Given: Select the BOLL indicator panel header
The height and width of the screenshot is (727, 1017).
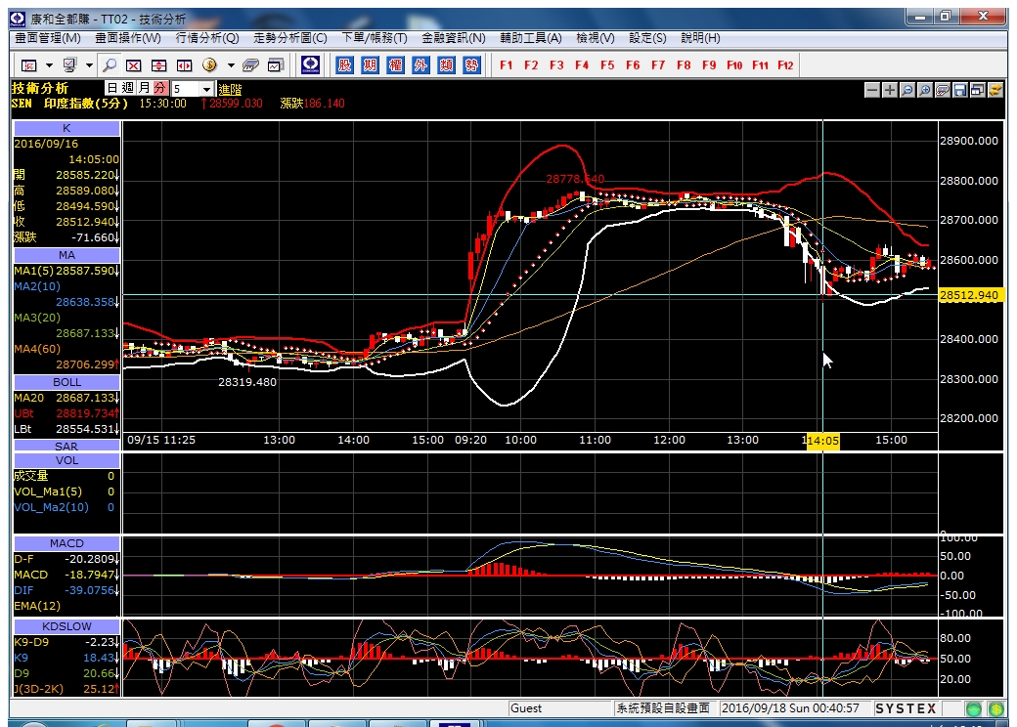Looking at the screenshot, I should point(66,382).
